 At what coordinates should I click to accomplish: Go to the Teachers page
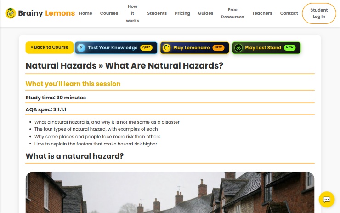(x=262, y=13)
